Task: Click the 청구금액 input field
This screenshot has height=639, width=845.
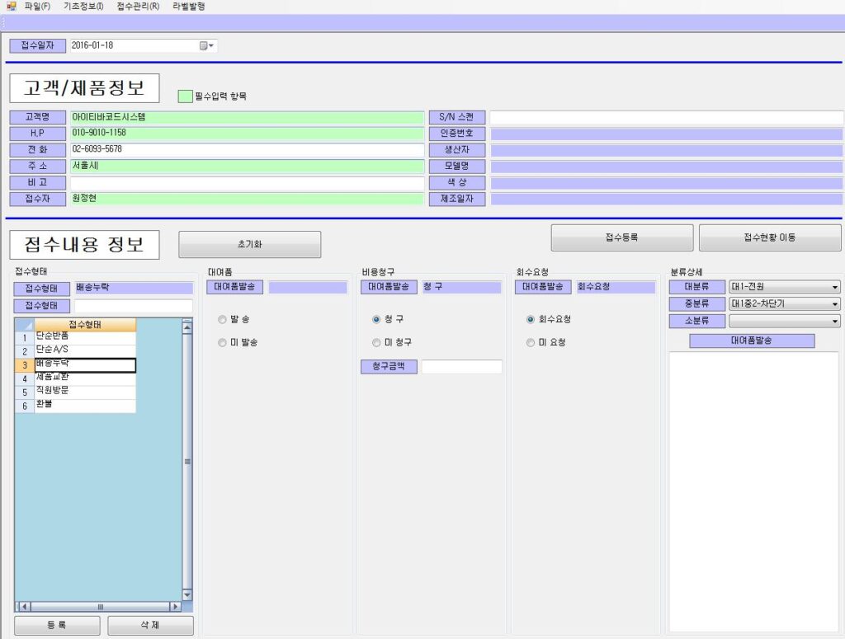Action: pyautogui.click(x=461, y=367)
